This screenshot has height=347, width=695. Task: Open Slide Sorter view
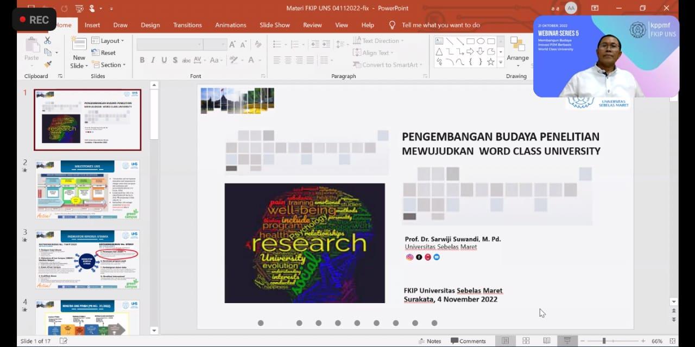tap(526, 340)
